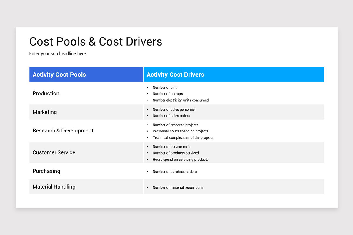Click the "Number of purchase orders" bullet

point(174,172)
